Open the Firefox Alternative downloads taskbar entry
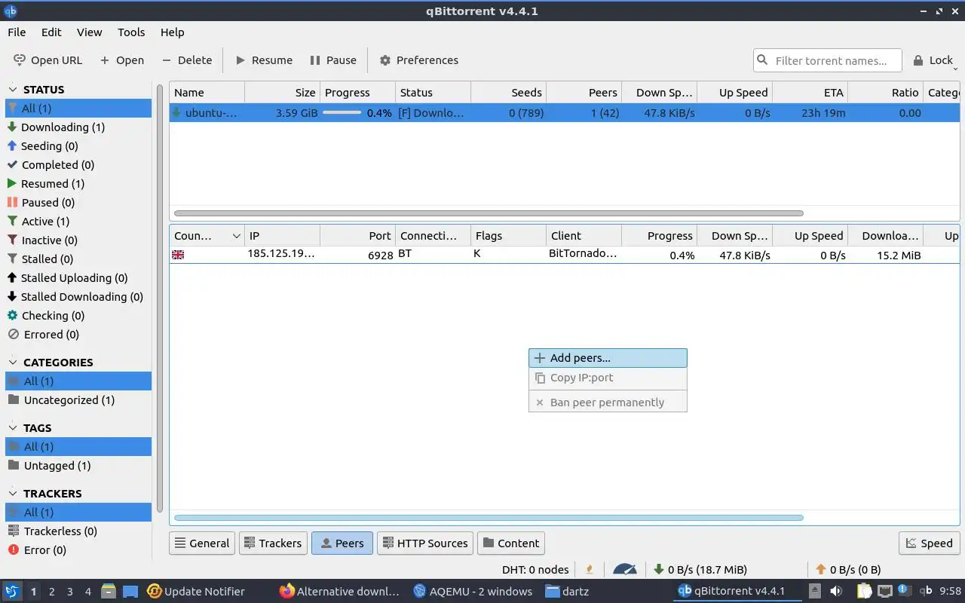965x603 pixels. (x=339, y=592)
